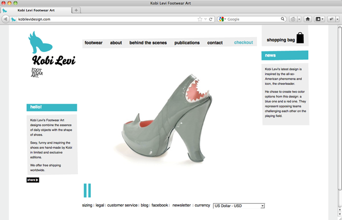Open the dropdown beside the last toolbar icon

coord(338,19)
